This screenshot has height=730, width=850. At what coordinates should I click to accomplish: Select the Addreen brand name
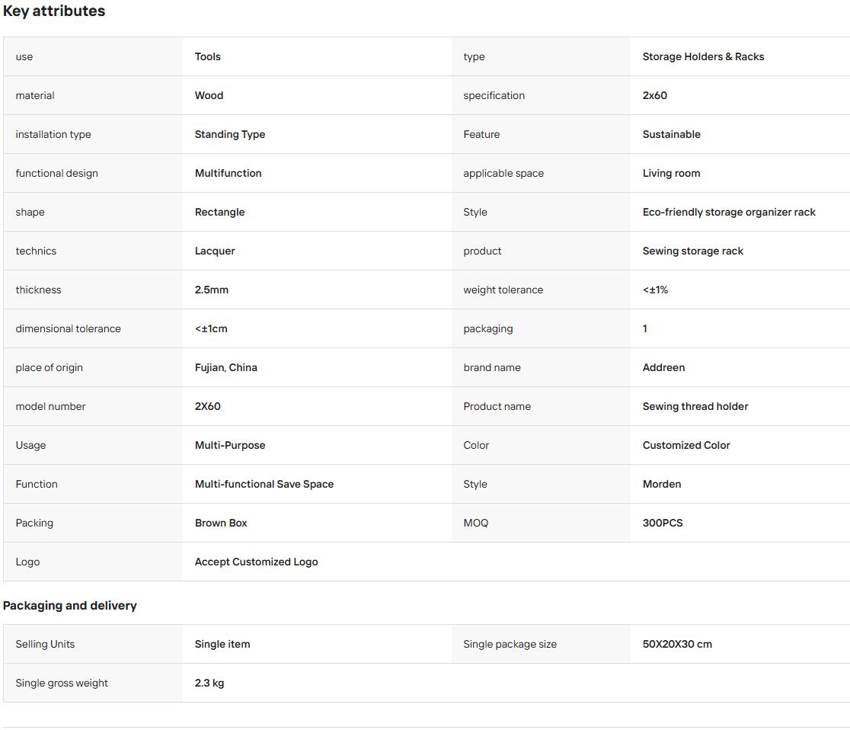click(663, 368)
